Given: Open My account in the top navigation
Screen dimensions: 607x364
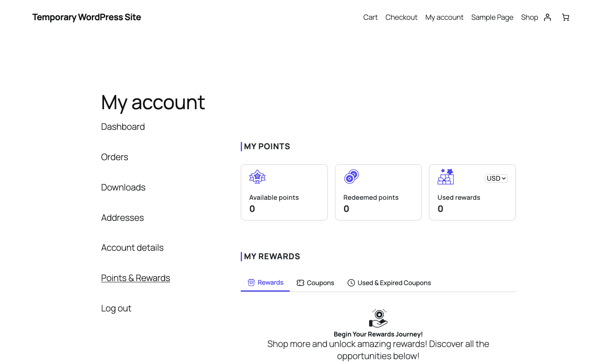Looking at the screenshot, I should point(444,17).
